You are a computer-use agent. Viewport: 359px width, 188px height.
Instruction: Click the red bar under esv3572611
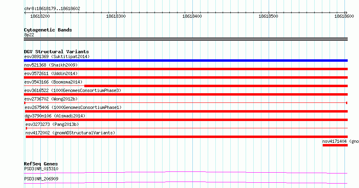pos(186,77)
